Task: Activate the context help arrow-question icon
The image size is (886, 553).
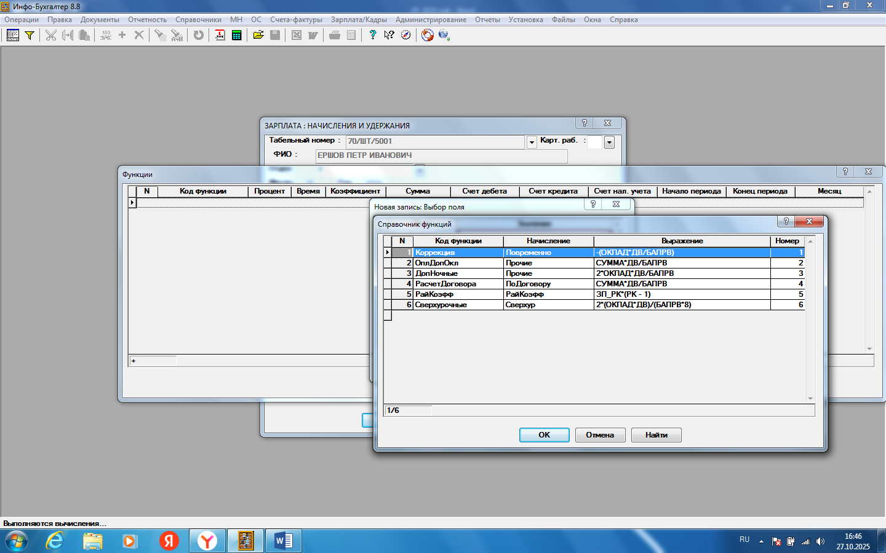Action: [389, 35]
